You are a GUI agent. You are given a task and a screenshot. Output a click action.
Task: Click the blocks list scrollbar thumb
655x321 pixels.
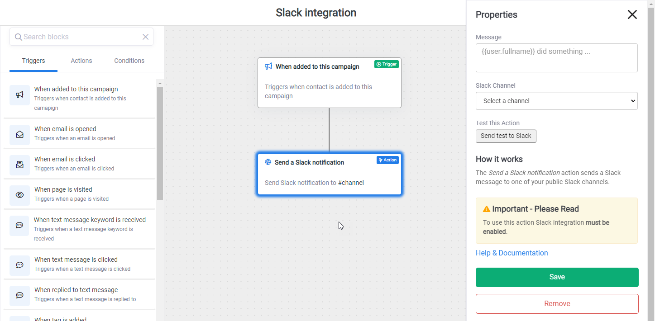(160, 143)
